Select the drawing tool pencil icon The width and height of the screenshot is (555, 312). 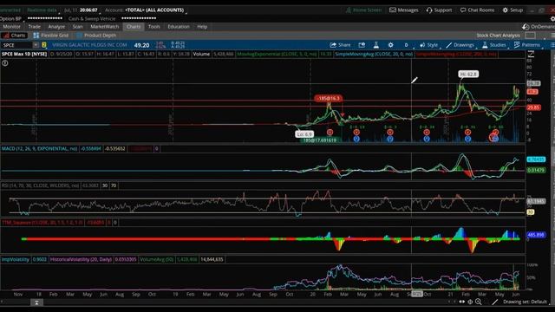tap(495, 302)
